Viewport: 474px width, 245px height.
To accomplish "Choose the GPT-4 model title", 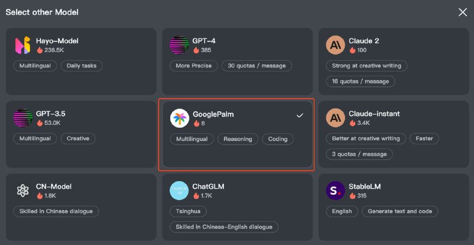I will click(204, 41).
